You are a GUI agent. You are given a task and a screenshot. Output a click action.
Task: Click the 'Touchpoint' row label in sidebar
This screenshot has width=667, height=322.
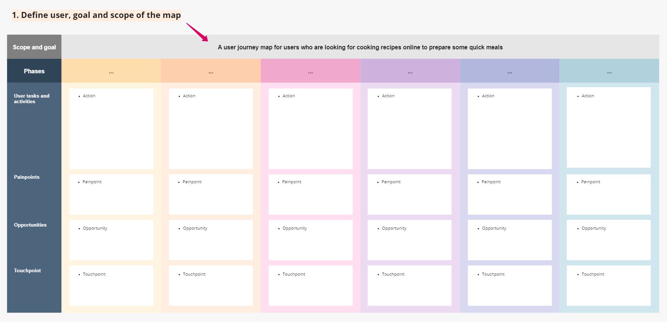[27, 271]
